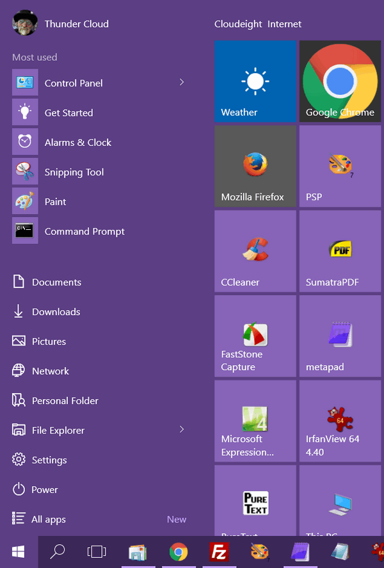
Task: Launch the metapad tile
Action: [340, 336]
